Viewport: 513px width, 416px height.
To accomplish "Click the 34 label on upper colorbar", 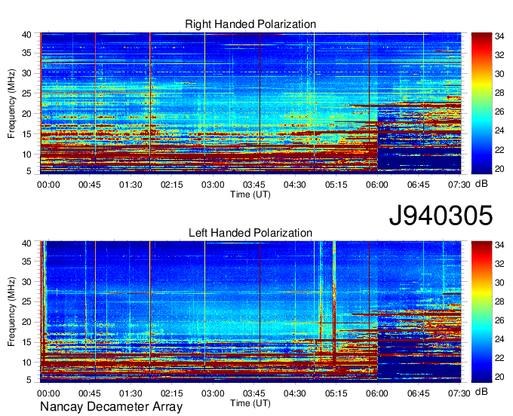I will click(x=499, y=36).
